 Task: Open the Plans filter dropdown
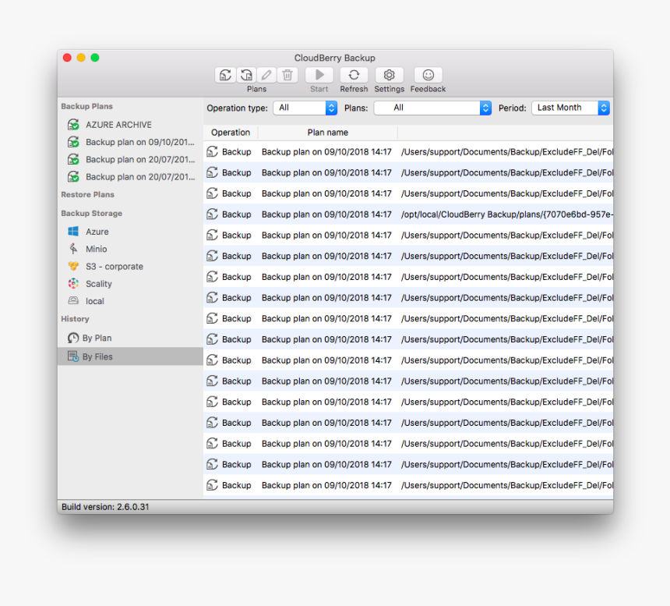[x=432, y=108]
